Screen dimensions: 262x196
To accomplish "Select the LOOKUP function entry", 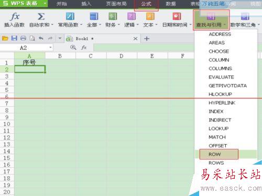I will [x=219, y=129].
